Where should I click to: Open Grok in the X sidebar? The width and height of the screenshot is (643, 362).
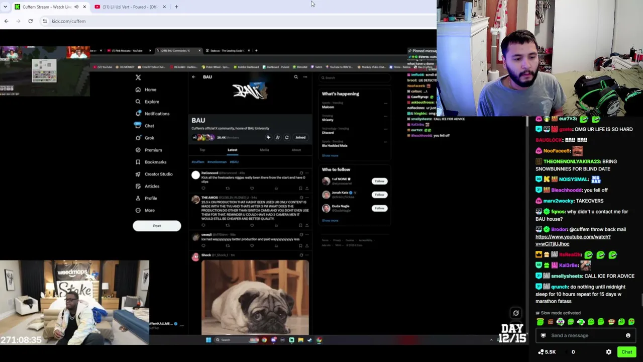tap(145, 138)
